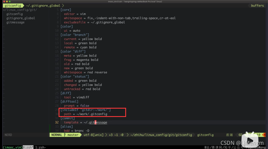Click the yellow macOS minimize window button

click(7, 2)
